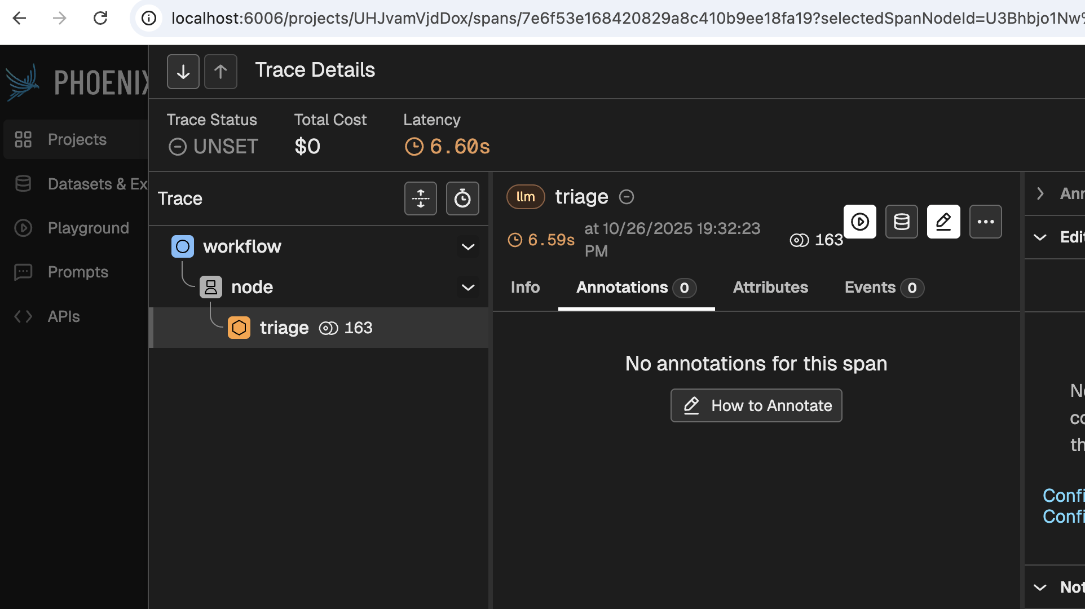Viewport: 1085px width, 609px height.
Task: Reload the page with browser refresh icon
Action: (x=100, y=19)
